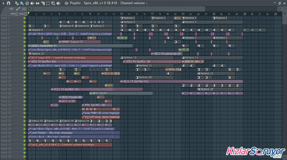Open the clip menu icon of Pattern 17
The image size is (287, 160).
click(x=30, y=53)
